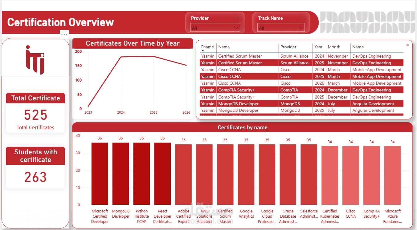Open the Provider slicer dropdown
The image size is (417, 230).
215,28
